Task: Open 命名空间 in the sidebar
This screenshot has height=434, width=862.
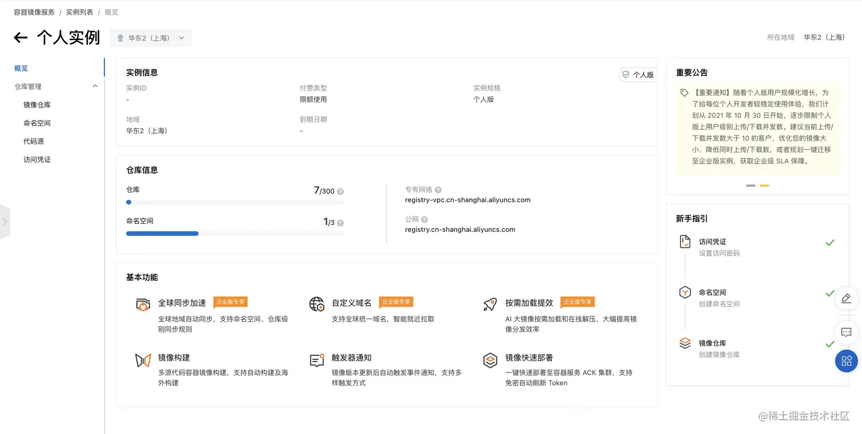Action: pos(37,123)
